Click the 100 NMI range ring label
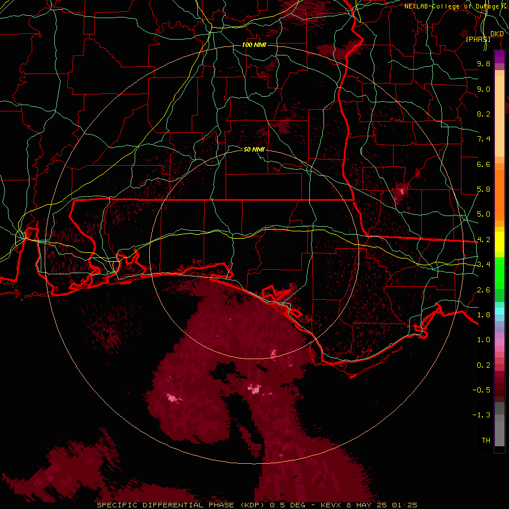509x509 pixels. click(x=254, y=45)
